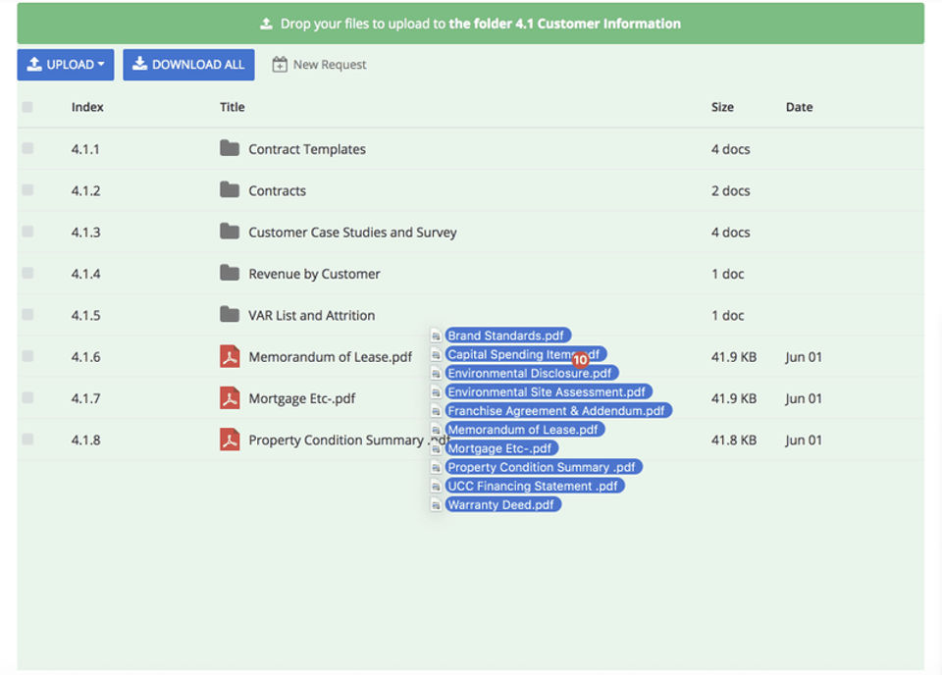Open the Upload dropdown menu
Viewport: 942px width, 675px height.
click(66, 65)
